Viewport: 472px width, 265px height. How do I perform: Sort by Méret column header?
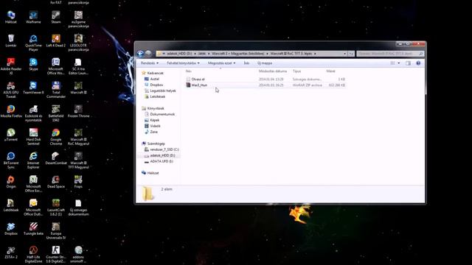pyautogui.click(x=331, y=71)
